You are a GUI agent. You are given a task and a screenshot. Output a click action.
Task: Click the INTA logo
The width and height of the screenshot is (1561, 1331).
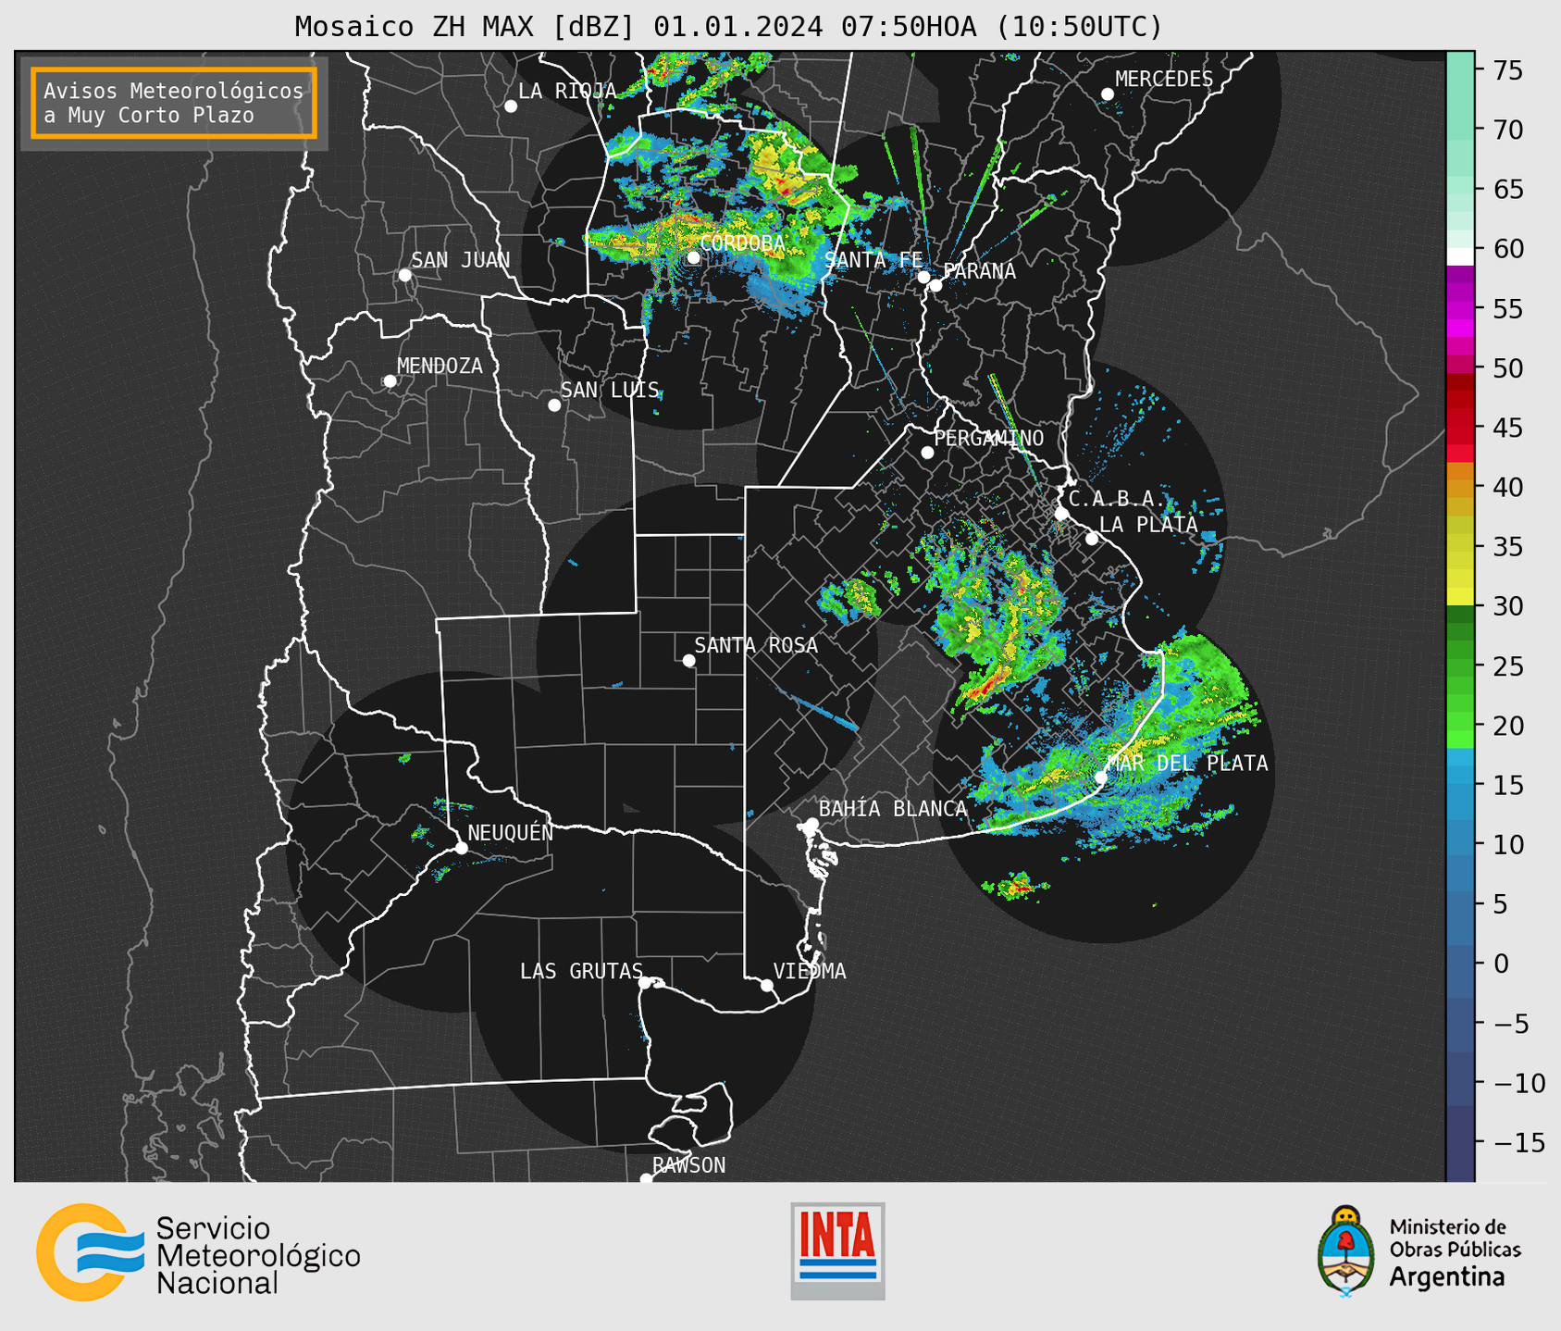(x=837, y=1250)
